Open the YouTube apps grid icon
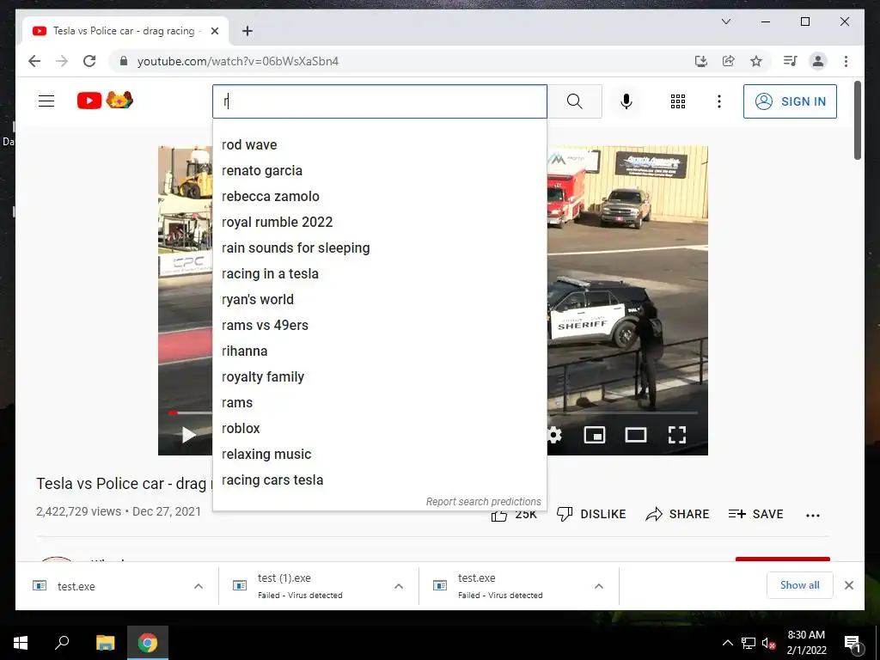 678,101
